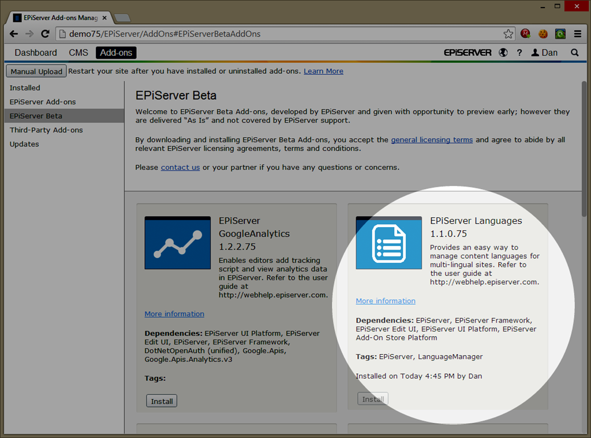Follow the Learn More link

(x=323, y=71)
